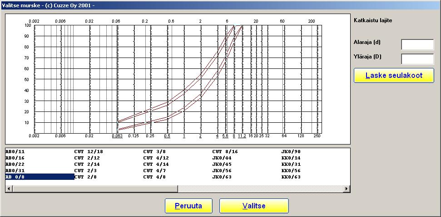This screenshot has height=217, width=441.
Task: Select CUT 2/8 in the list
Action: coord(85,177)
